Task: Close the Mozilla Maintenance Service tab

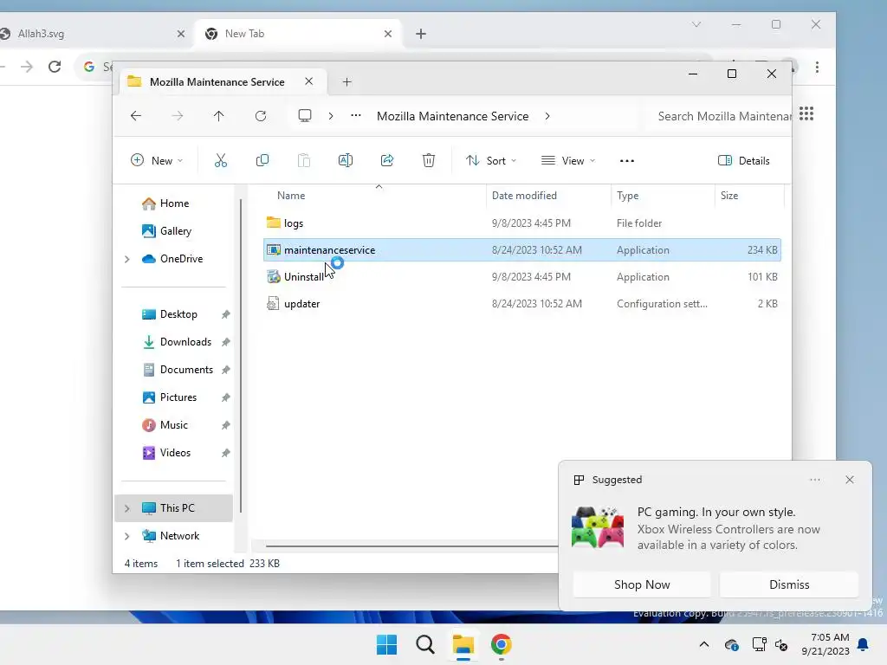Action: 309,81
